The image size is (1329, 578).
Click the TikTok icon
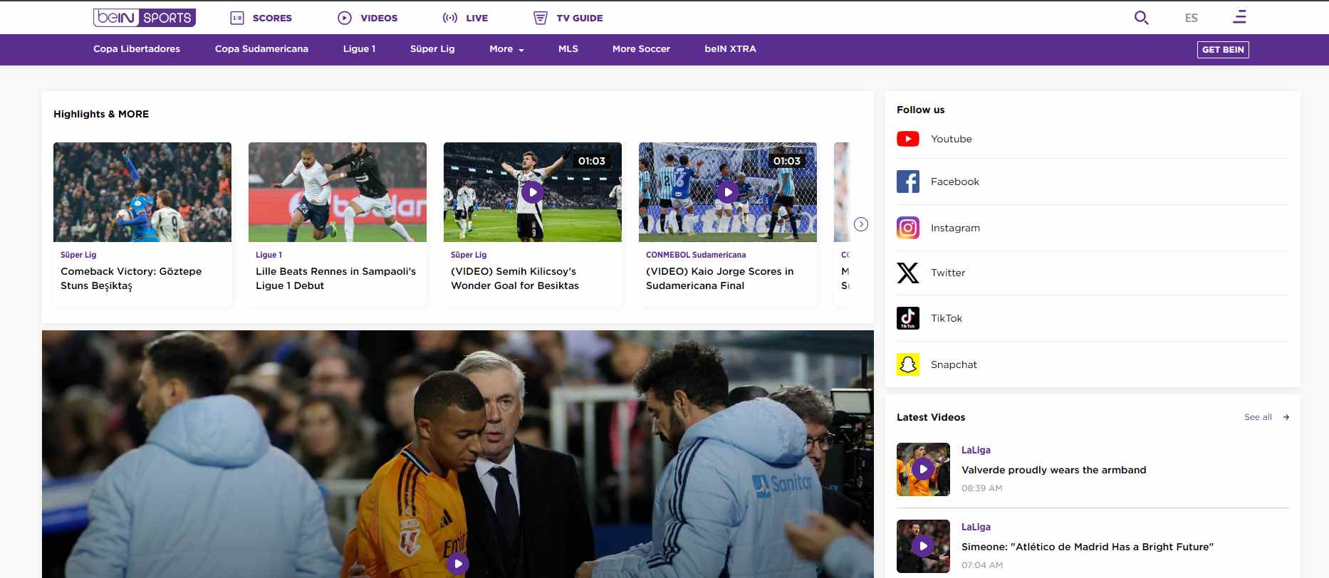click(908, 318)
